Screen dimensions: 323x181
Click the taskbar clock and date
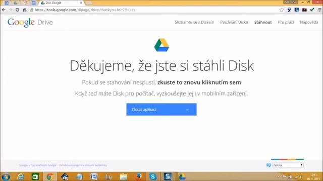tap(313, 176)
